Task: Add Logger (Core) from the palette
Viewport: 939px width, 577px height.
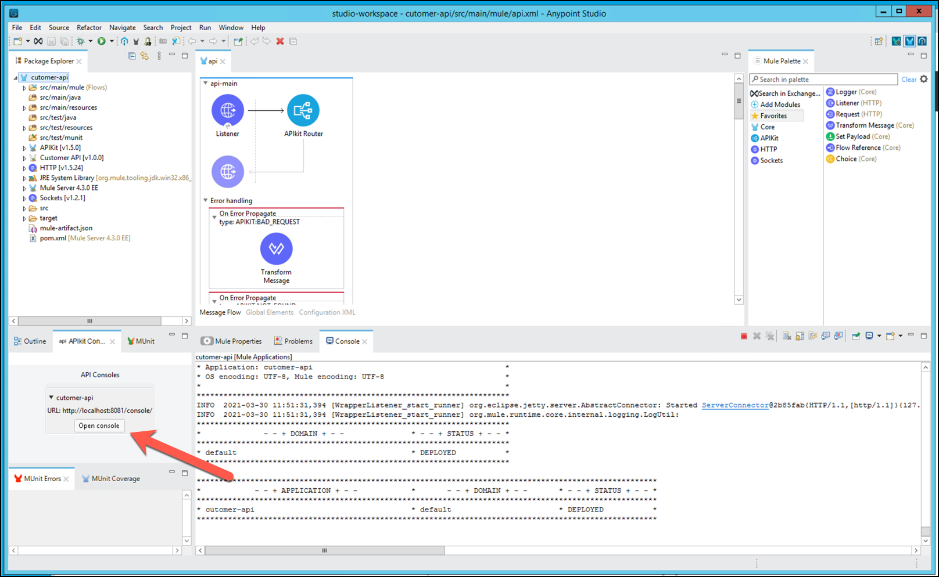Action: tap(851, 92)
